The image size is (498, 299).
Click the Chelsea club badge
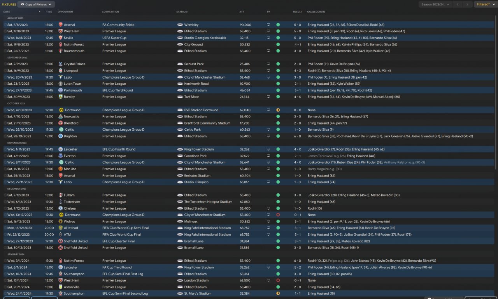pos(60,208)
